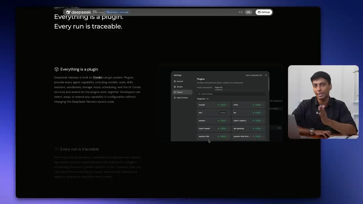This screenshot has width=363, height=204.
Task: Click the typert-registry plugin name
Action: coord(240,121)
